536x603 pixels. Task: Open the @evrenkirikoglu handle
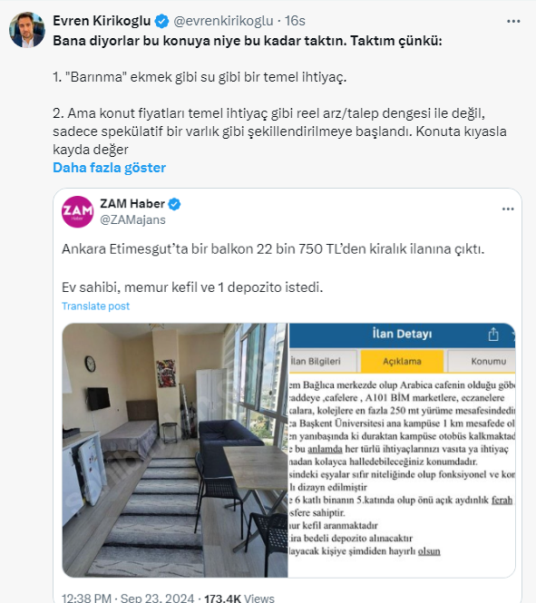pos(223,21)
